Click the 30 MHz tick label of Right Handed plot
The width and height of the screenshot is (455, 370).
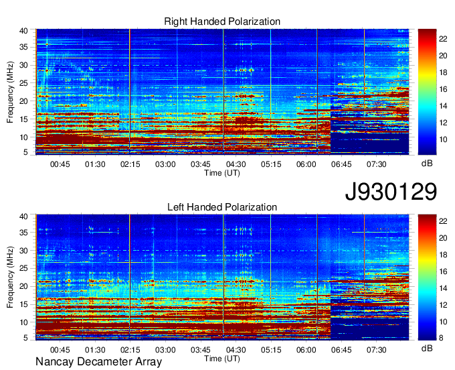click(x=23, y=66)
